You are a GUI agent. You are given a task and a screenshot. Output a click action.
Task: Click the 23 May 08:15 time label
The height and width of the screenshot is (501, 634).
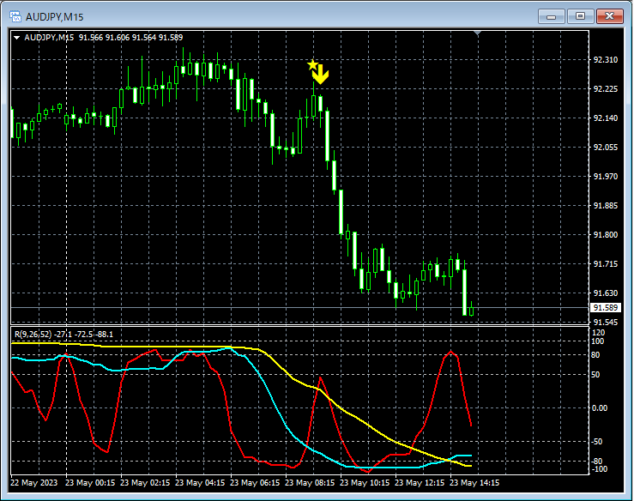click(x=310, y=483)
